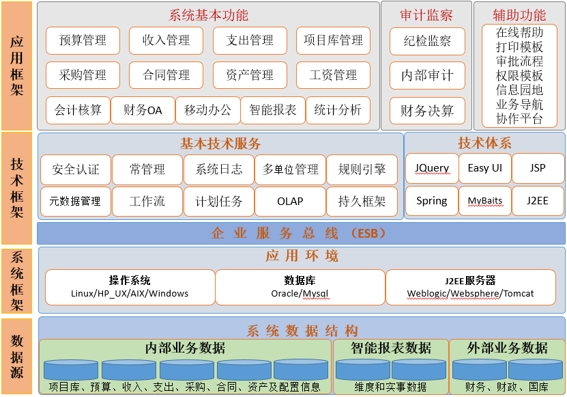Click the 项目库、预算、收入 caption line
This screenshot has height=397, width=567.
click(x=185, y=387)
